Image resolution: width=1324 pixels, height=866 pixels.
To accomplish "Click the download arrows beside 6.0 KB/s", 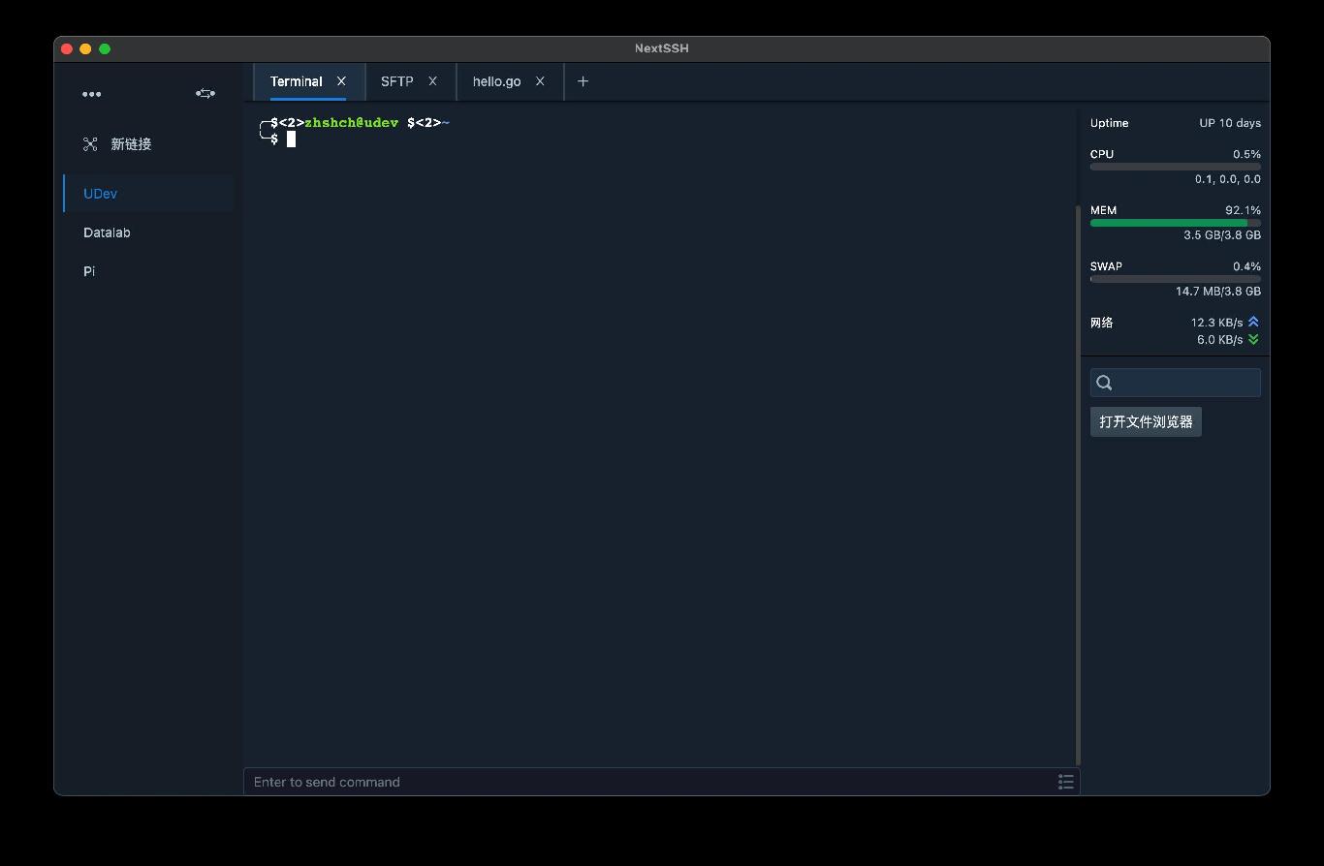I will (1253, 339).
